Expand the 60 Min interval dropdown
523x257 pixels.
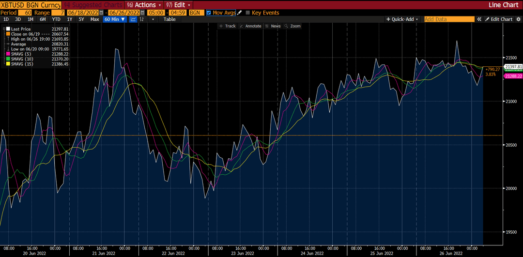click(x=115, y=19)
